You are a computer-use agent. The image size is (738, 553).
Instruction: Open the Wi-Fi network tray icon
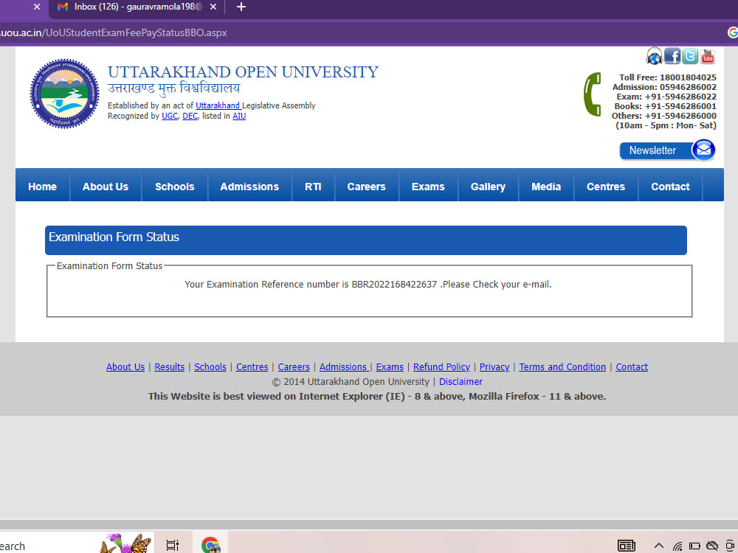tap(677, 546)
